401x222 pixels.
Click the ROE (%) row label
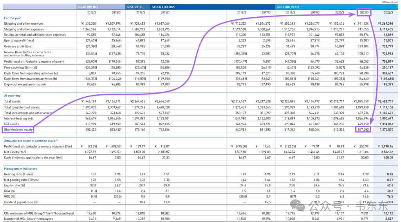[x=10, y=197]
